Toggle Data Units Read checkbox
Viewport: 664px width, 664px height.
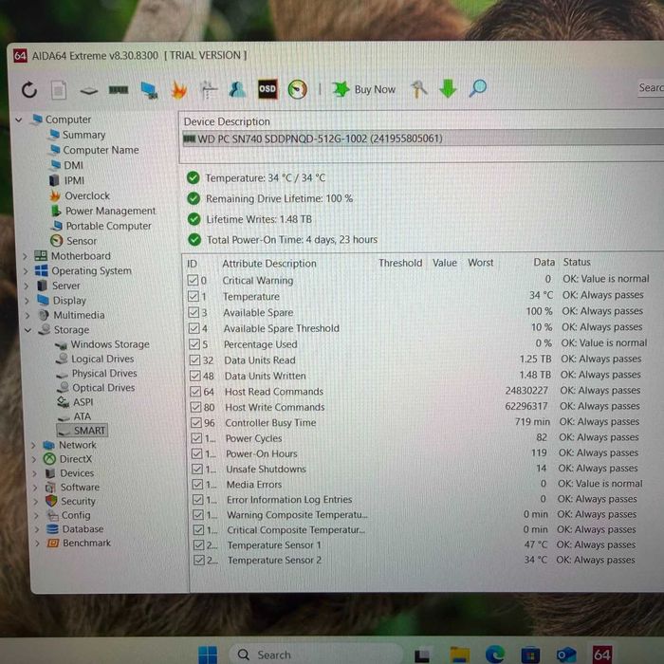(195, 360)
